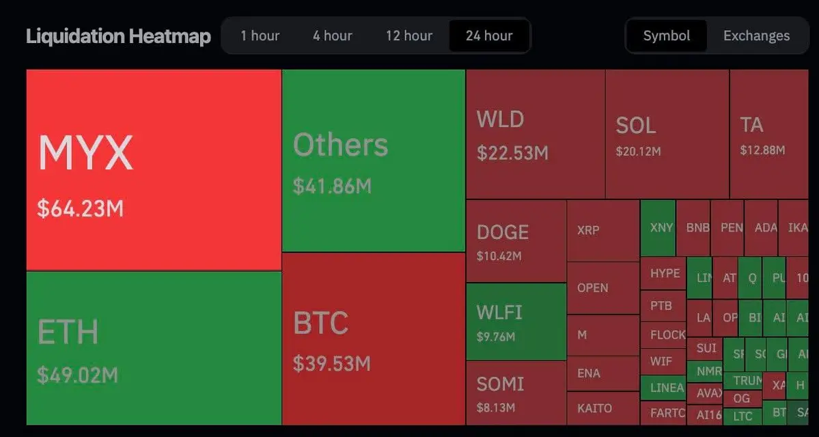Switch to the 4 hour timeframe
The image size is (819, 437).
tap(333, 36)
